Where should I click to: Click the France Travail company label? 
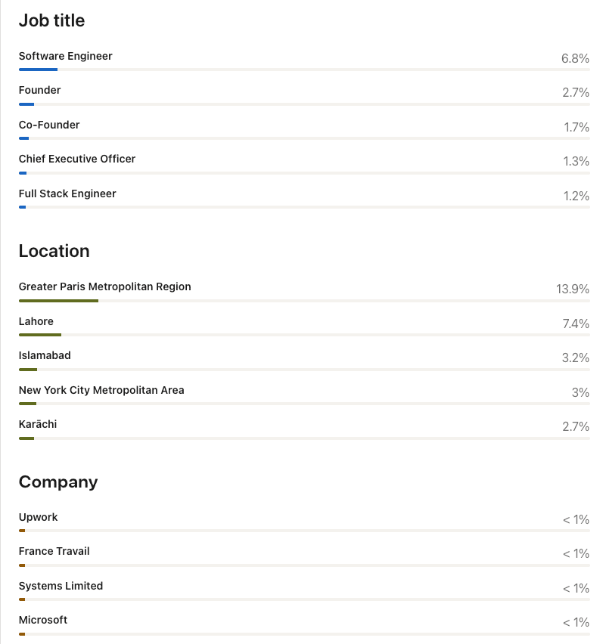(54, 551)
